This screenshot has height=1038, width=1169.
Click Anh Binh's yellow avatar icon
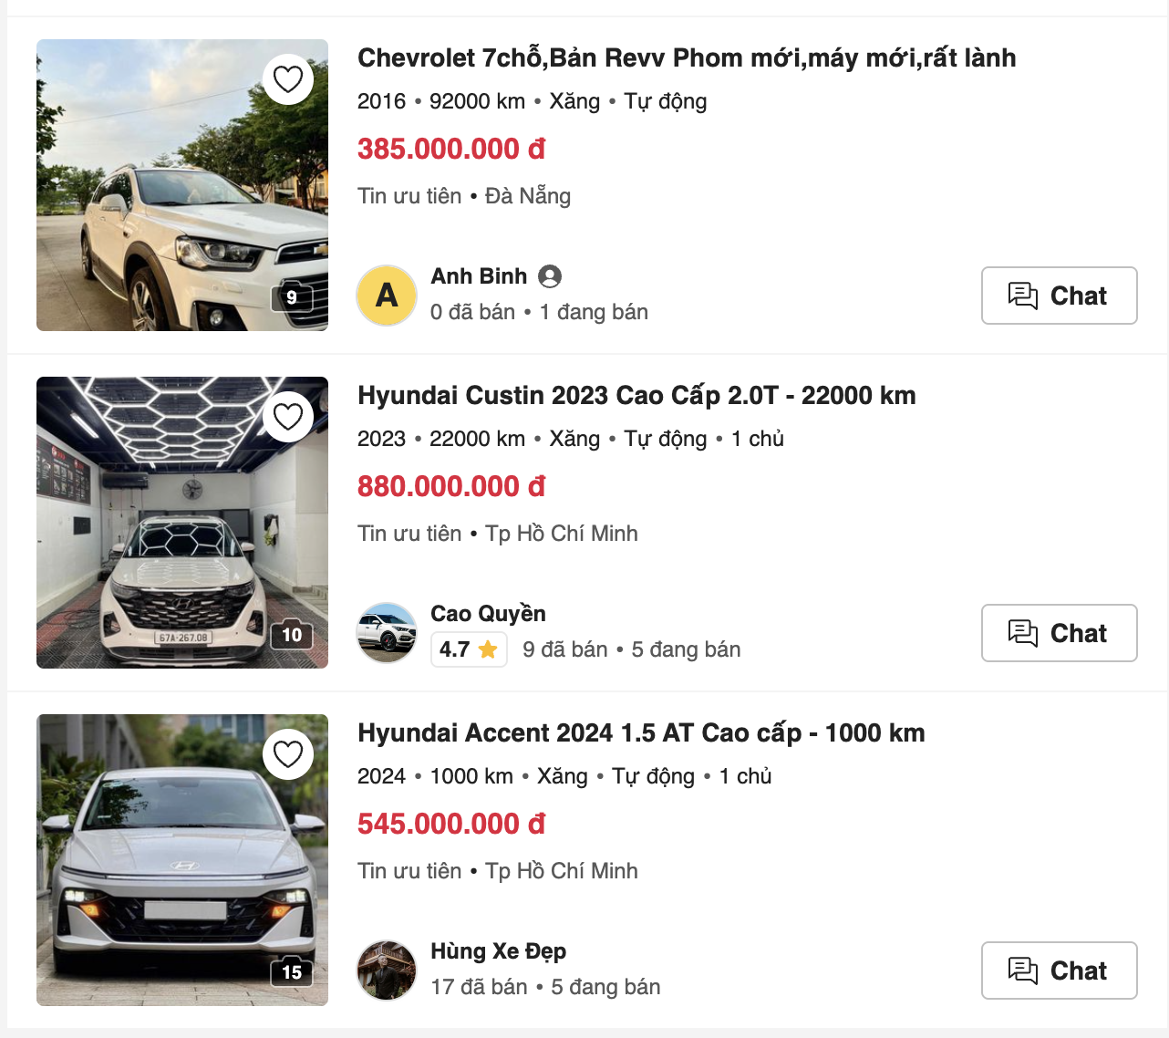[387, 296]
